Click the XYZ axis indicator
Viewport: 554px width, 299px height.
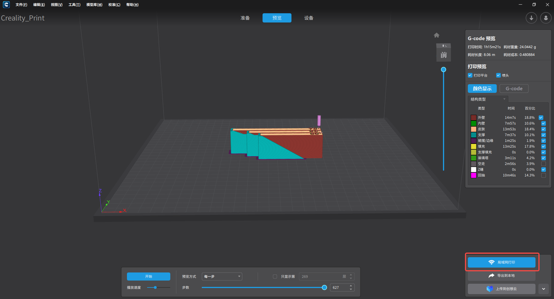tap(112, 201)
